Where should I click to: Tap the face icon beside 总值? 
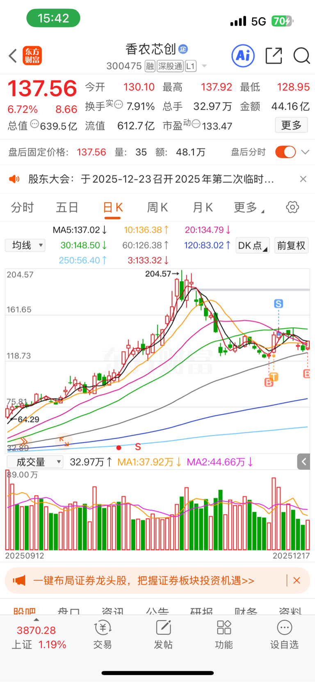[x=35, y=123]
